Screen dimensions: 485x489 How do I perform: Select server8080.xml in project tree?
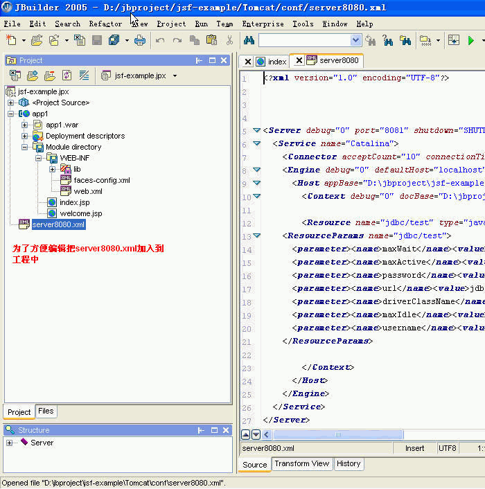click(58, 224)
